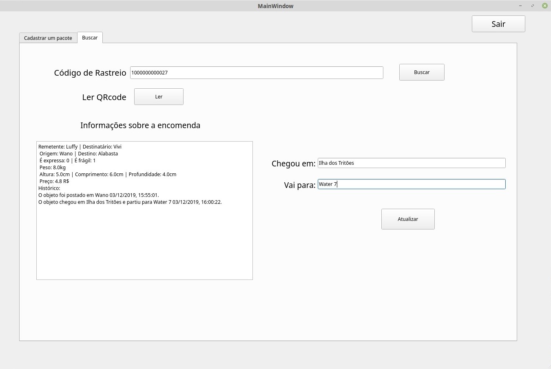
Task: Click the É expressa: 0 line
Action: 67,160
